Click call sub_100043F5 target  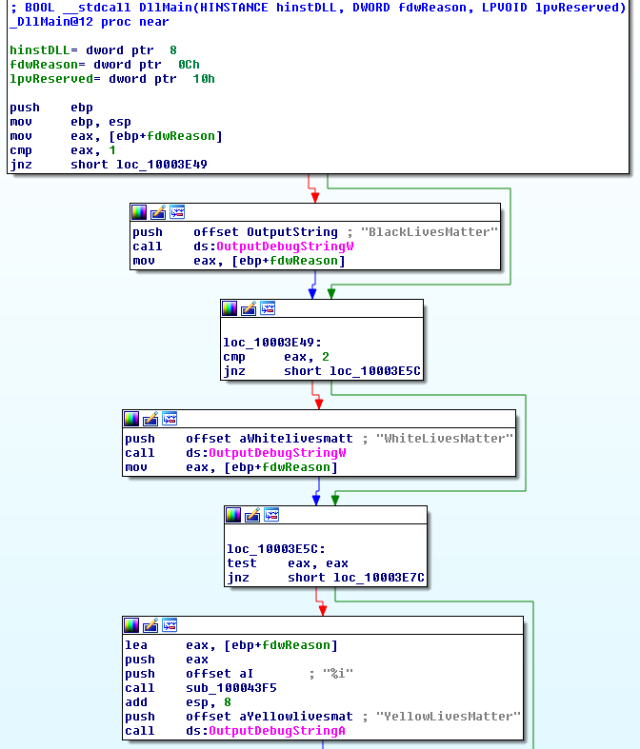(x=231, y=688)
